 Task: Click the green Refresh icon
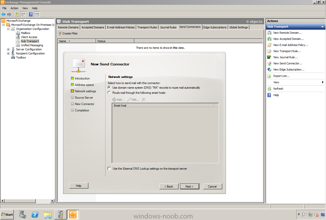(x=269, y=89)
